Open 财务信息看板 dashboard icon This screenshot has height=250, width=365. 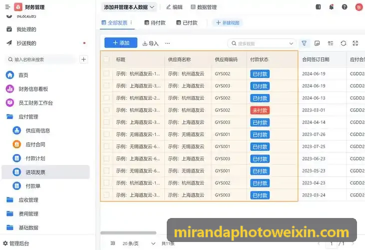coord(10,89)
